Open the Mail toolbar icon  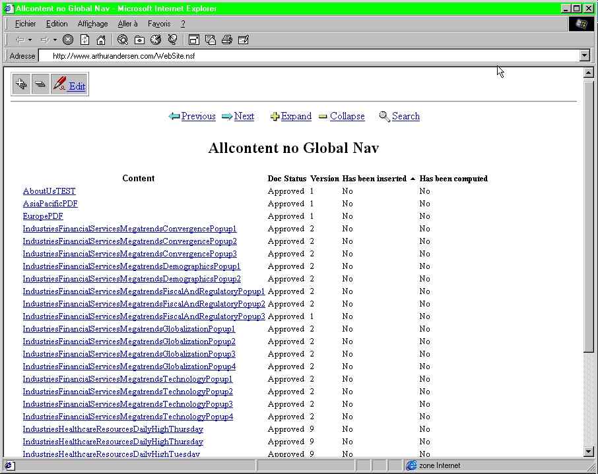point(211,40)
